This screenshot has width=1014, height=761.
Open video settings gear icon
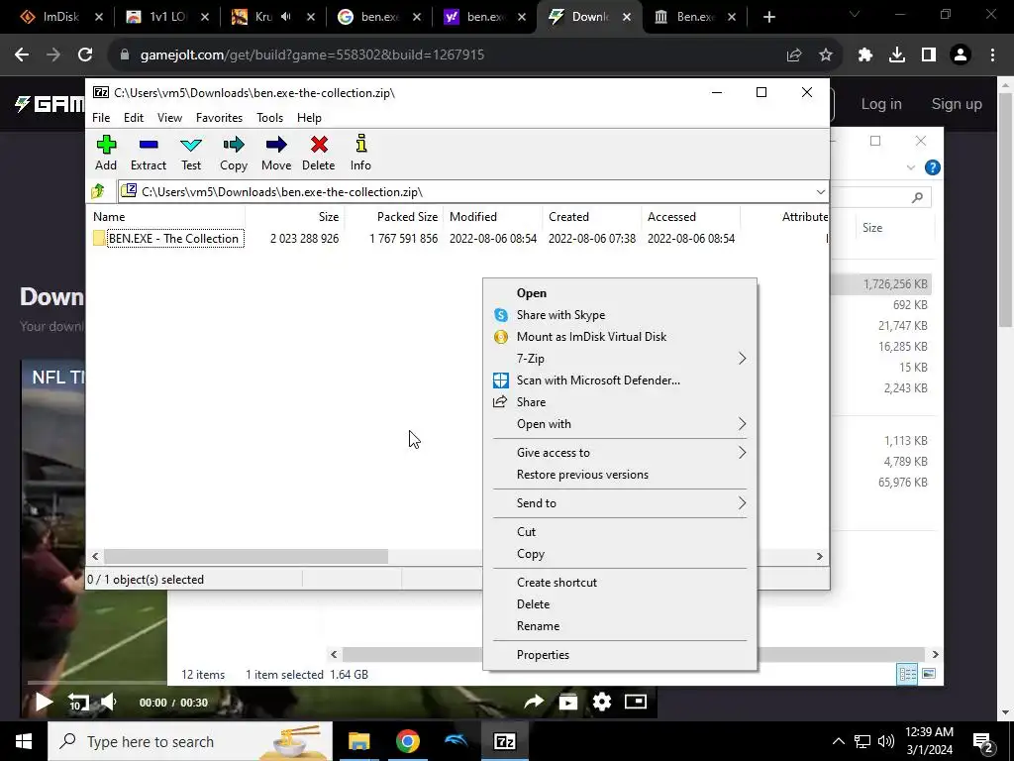[x=602, y=702]
